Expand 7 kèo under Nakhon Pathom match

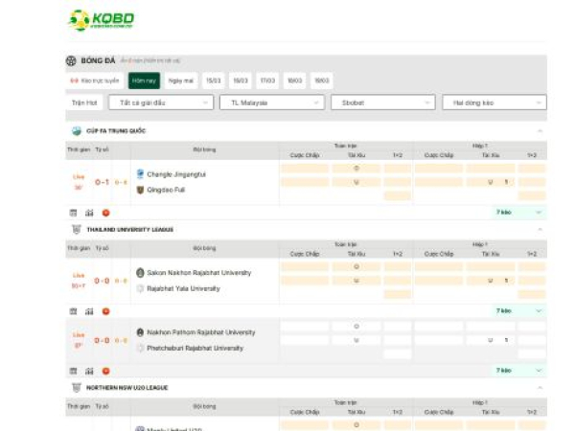click(518, 371)
